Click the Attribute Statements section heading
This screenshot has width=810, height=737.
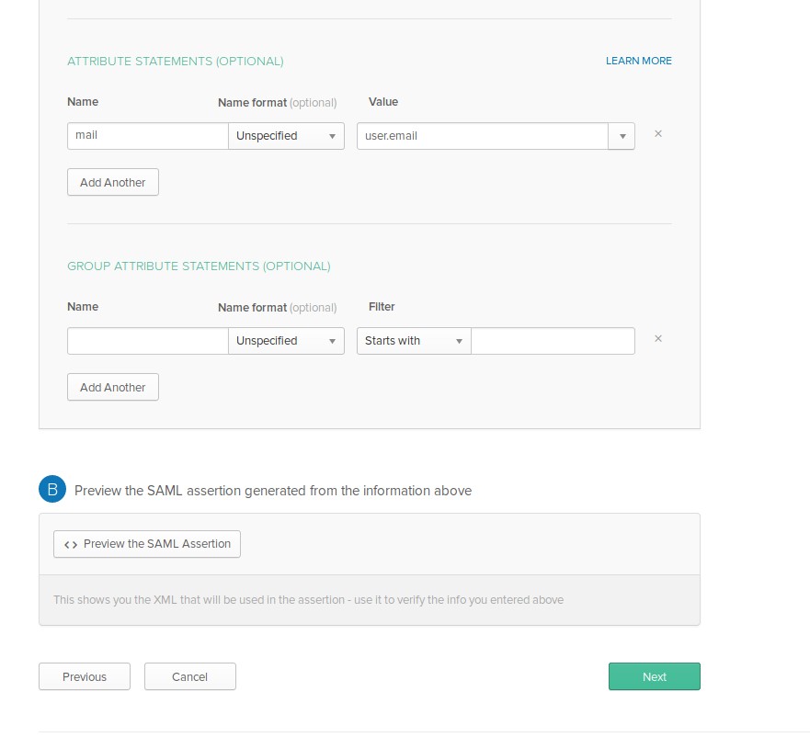click(175, 61)
